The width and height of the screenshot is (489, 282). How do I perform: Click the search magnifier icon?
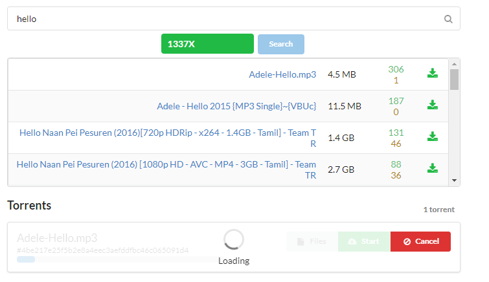pos(448,19)
